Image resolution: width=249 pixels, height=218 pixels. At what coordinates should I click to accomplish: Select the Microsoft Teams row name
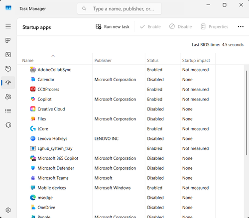[x=53, y=178]
